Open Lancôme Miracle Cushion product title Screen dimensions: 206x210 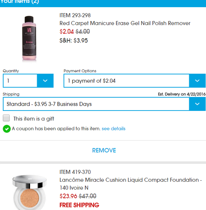point(131,184)
